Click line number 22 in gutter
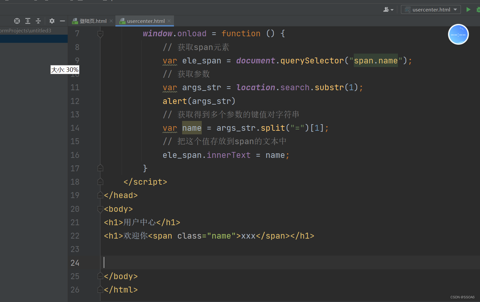This screenshot has width=480, height=302. pyautogui.click(x=75, y=236)
